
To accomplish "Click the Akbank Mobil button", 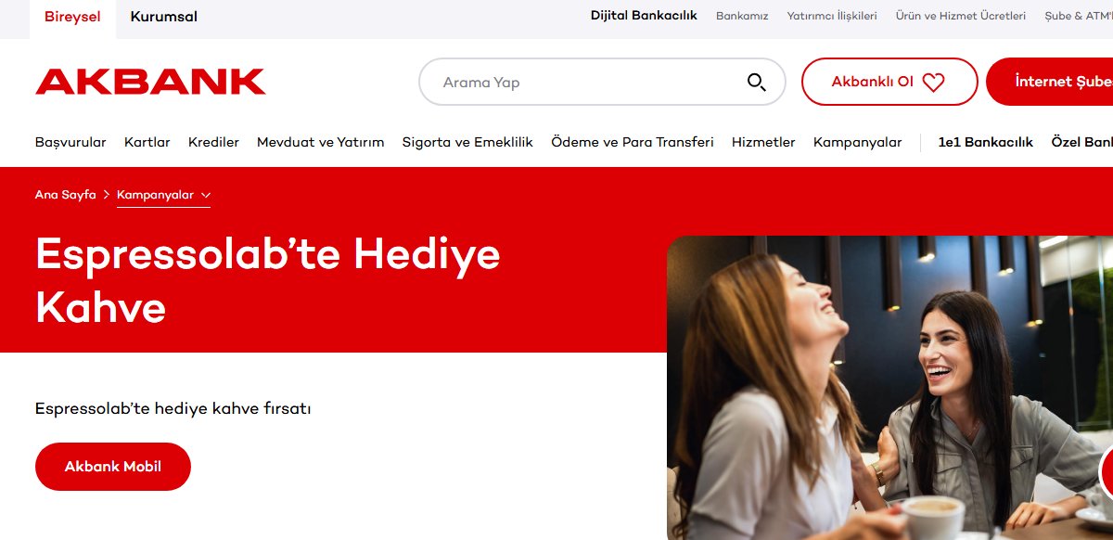I will tap(113, 467).
